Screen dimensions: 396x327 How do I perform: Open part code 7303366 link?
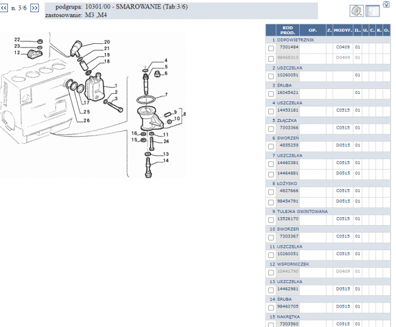click(x=289, y=128)
